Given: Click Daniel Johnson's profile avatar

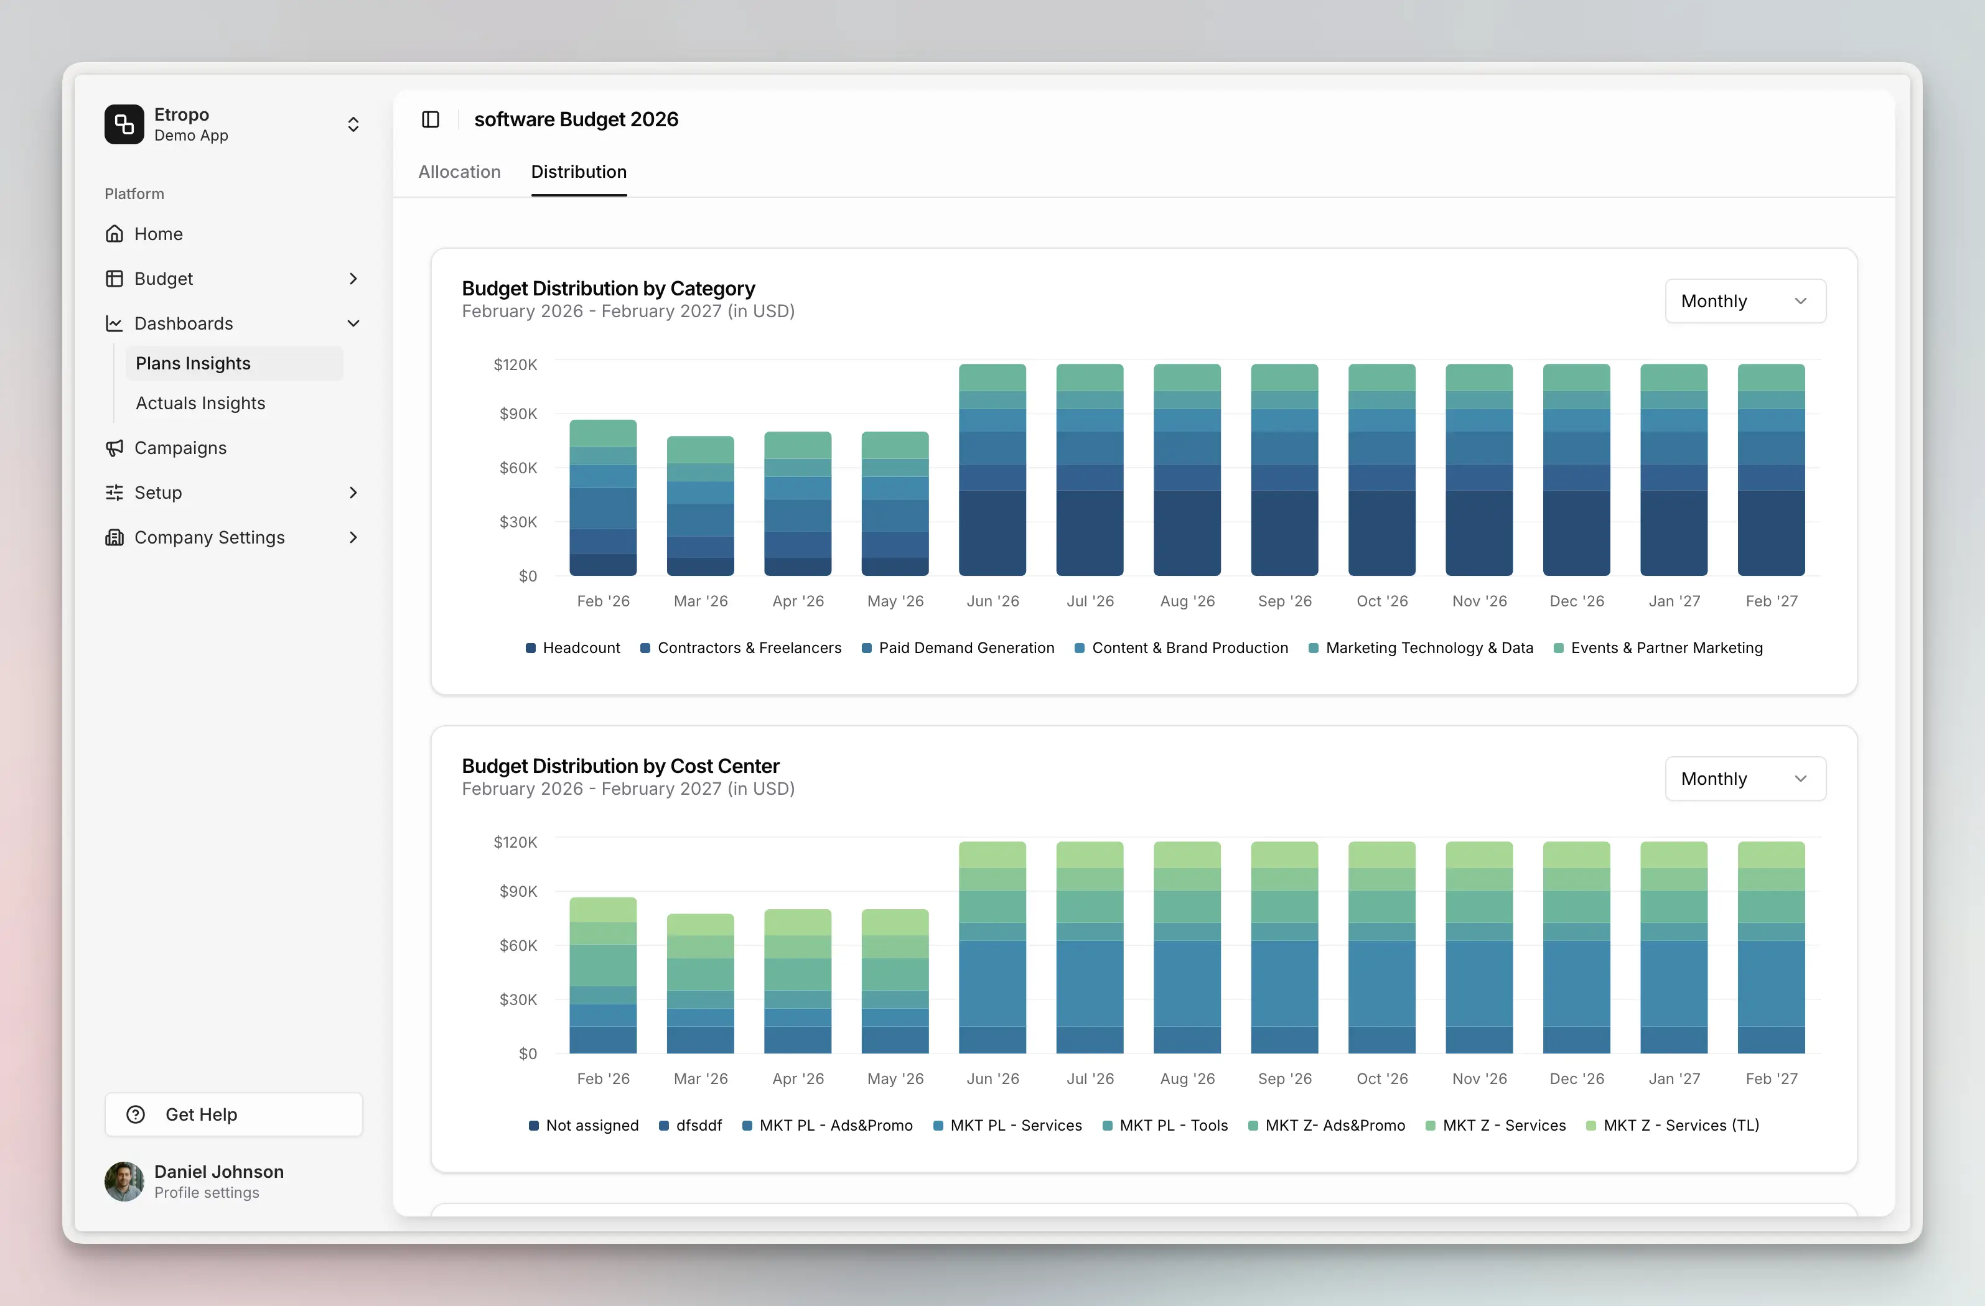Looking at the screenshot, I should click(x=124, y=1181).
